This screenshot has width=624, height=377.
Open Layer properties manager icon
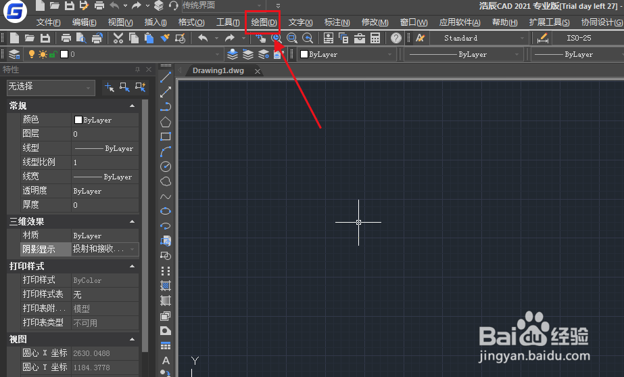(x=14, y=54)
